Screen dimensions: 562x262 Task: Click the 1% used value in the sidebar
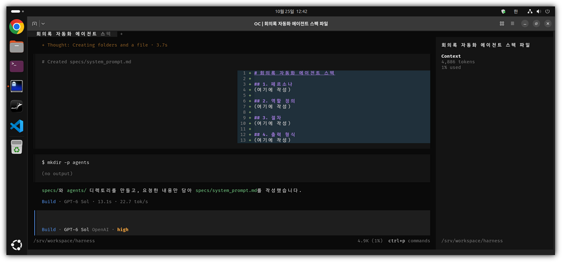click(451, 68)
